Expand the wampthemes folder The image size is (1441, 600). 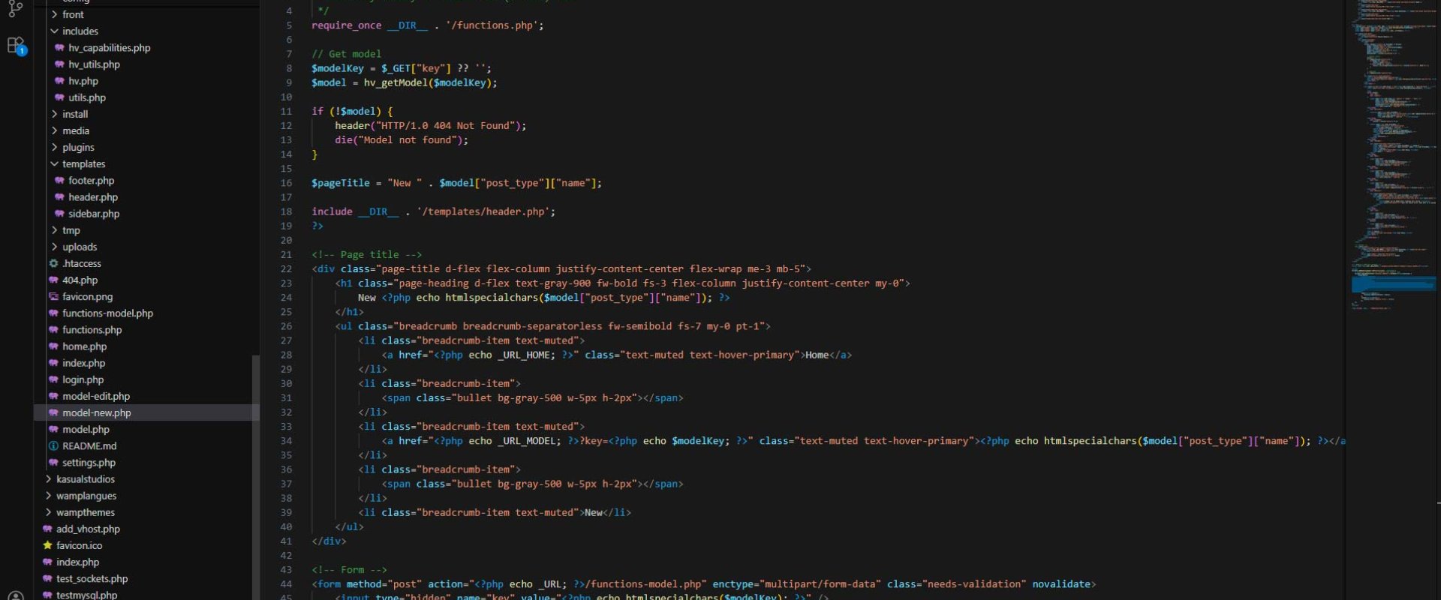(48, 512)
